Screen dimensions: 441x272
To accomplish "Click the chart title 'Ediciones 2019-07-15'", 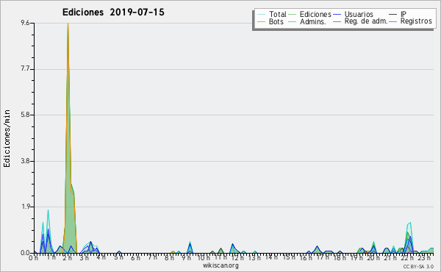I will pyautogui.click(x=113, y=12).
